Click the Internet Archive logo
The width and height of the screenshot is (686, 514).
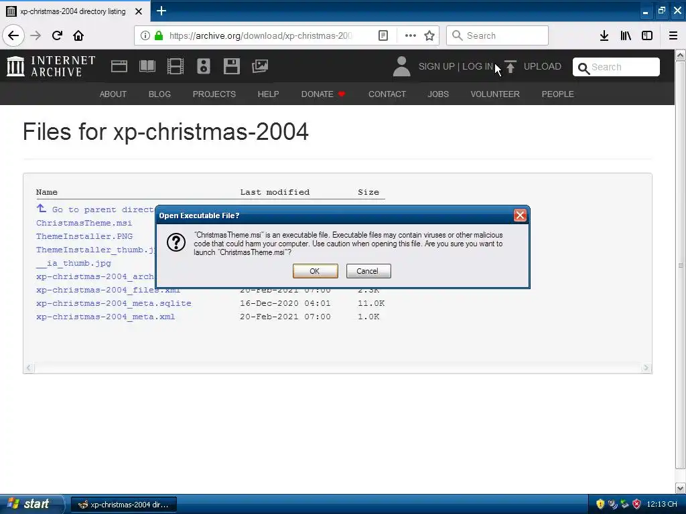click(51, 66)
